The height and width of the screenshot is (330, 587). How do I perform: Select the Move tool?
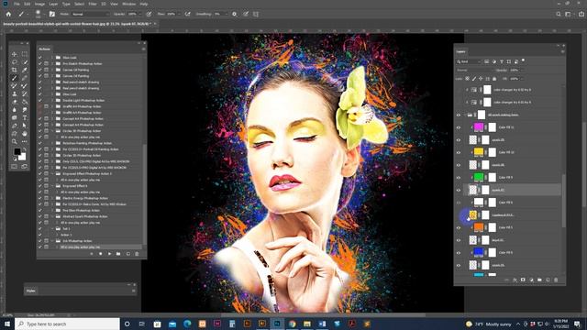pos(15,54)
